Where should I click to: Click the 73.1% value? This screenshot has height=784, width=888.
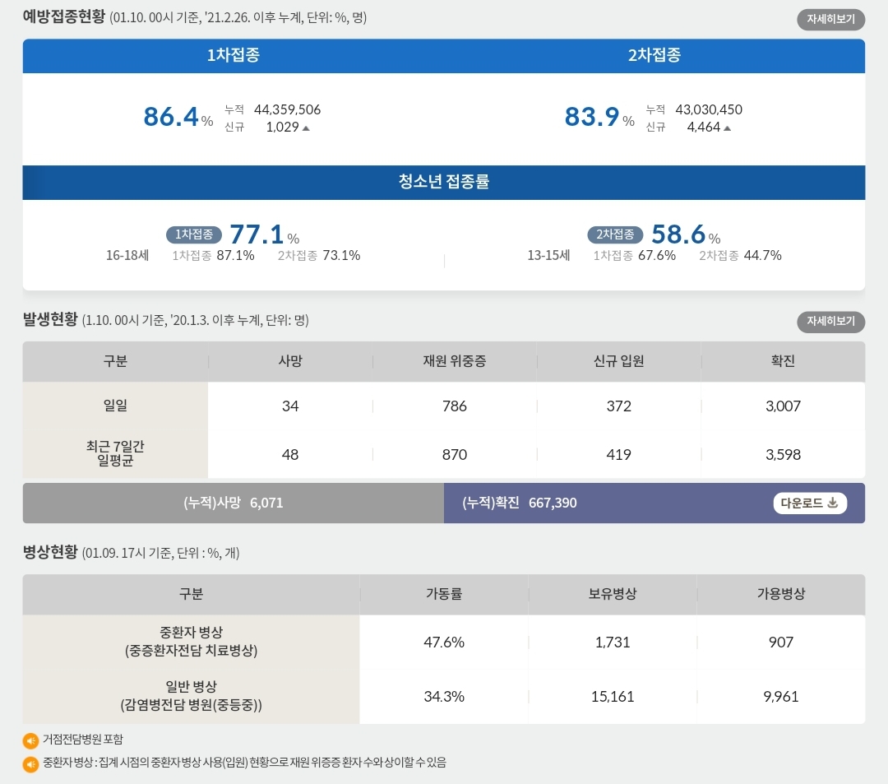click(341, 256)
